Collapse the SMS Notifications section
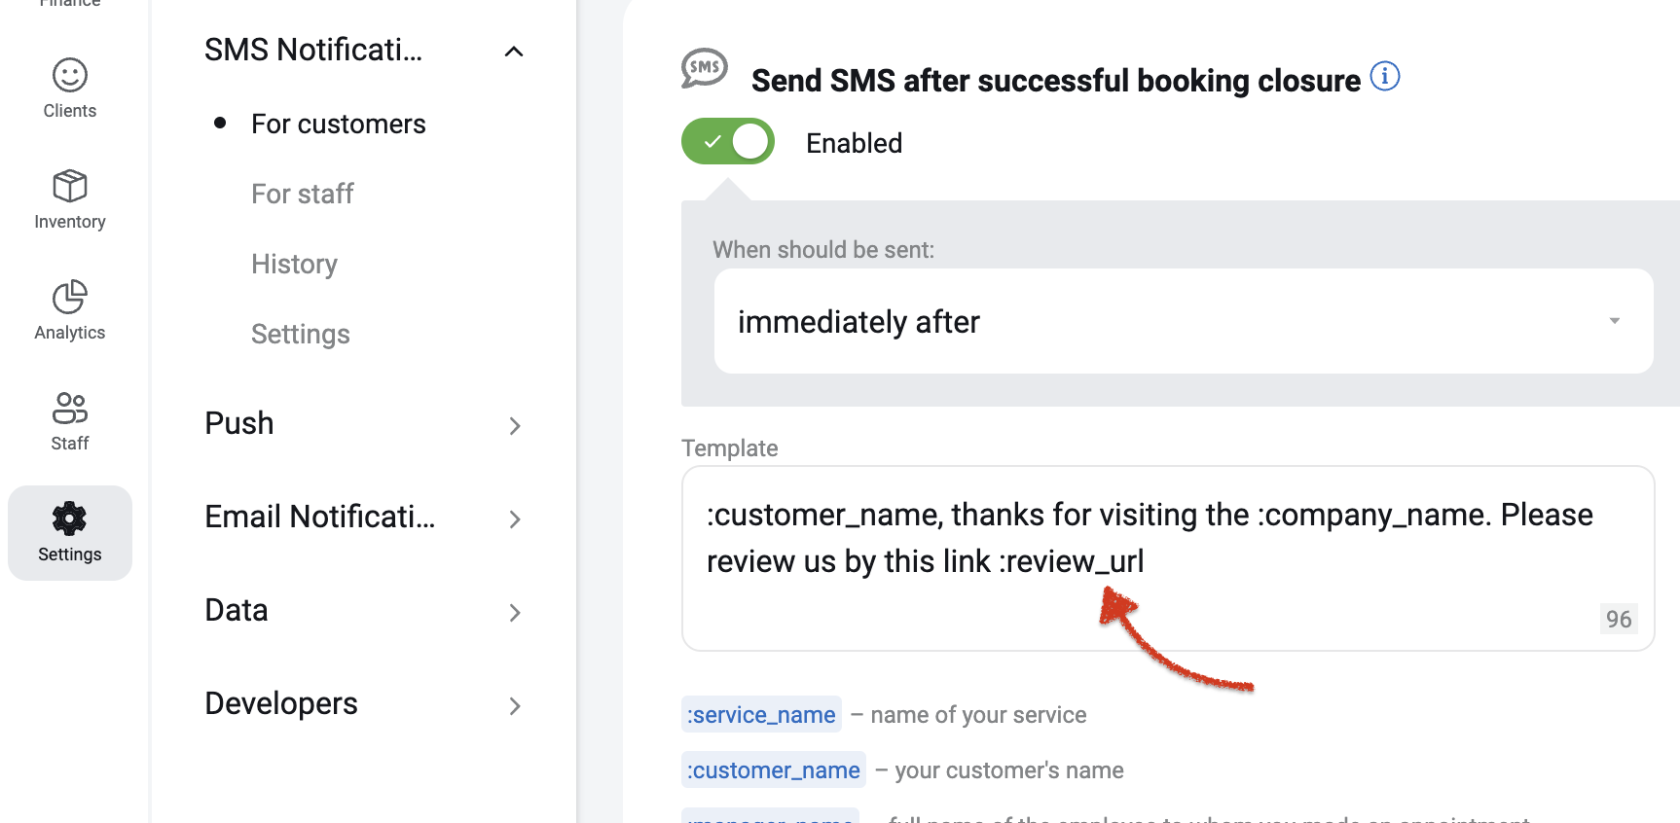Image resolution: width=1680 pixels, height=823 pixels. point(514,51)
